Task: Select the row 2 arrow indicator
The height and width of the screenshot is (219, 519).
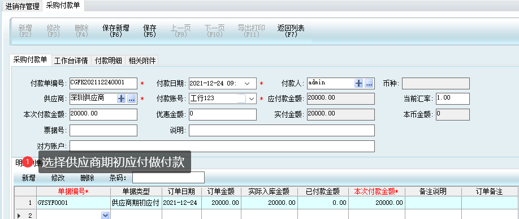Action: pos(19,216)
